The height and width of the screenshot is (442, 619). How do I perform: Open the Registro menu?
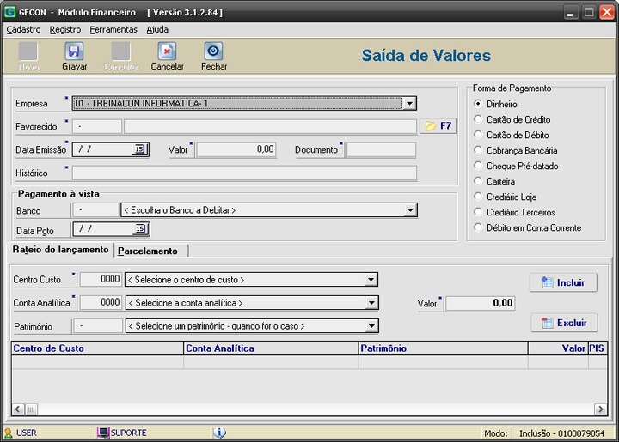coord(65,29)
